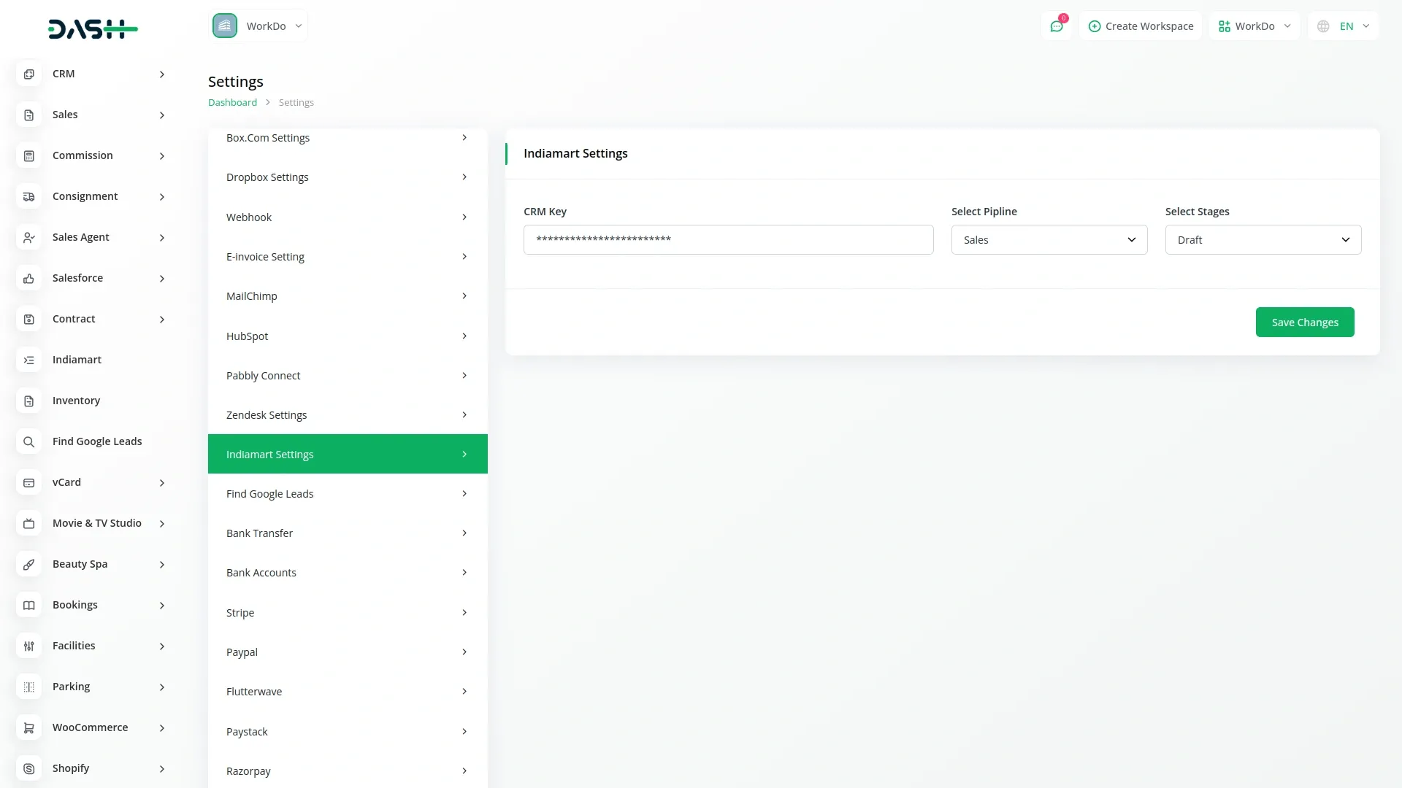This screenshot has height=788, width=1402.
Task: Click the WooCommerce cart icon
Action: pyautogui.click(x=28, y=727)
